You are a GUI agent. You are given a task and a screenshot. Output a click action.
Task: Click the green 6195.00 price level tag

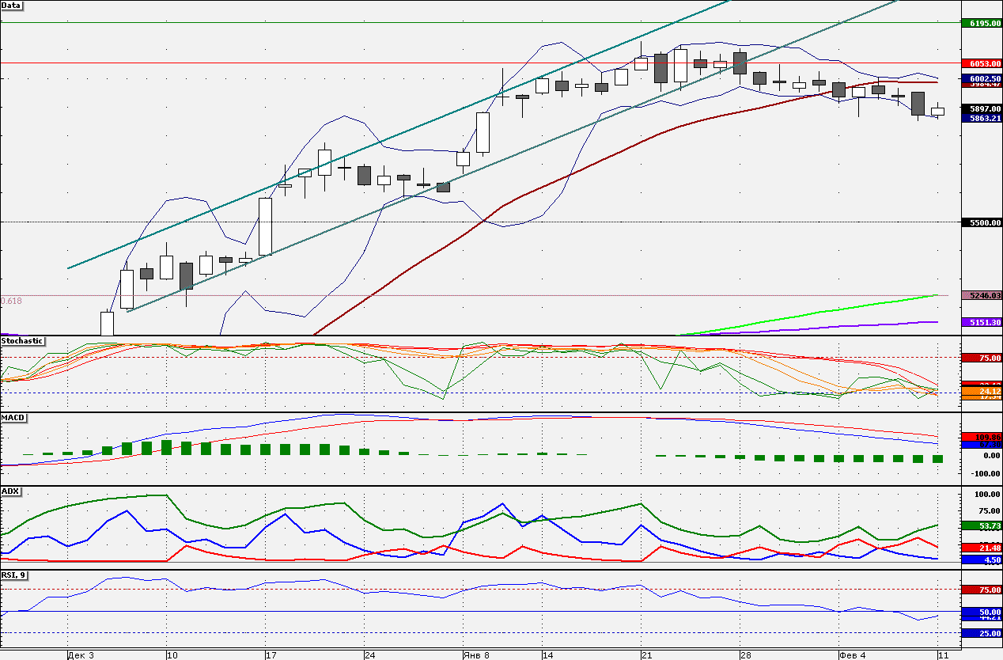[981, 24]
